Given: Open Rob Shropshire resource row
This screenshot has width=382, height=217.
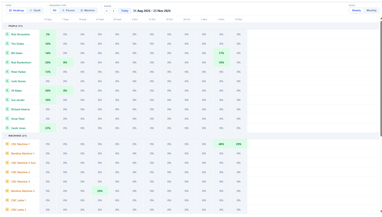Looking at the screenshot, I should pos(21,34).
